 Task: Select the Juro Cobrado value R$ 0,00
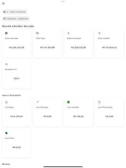coord(47,116)
